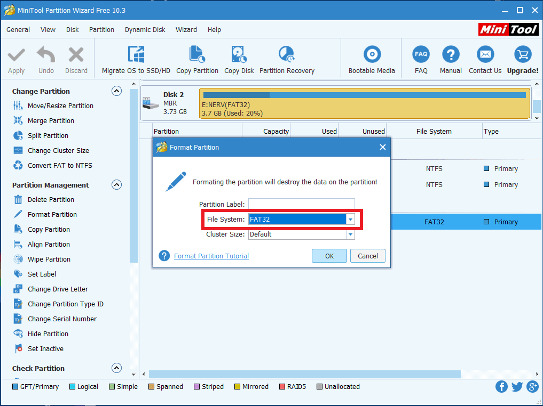Click the Undo arrow icon
The image size is (543, 406).
[x=46, y=55]
